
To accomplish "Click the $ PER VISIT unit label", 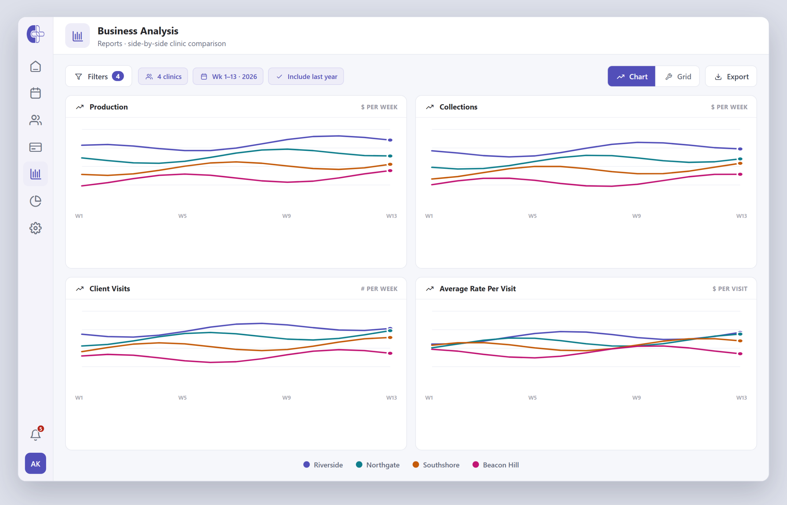I will coord(730,289).
